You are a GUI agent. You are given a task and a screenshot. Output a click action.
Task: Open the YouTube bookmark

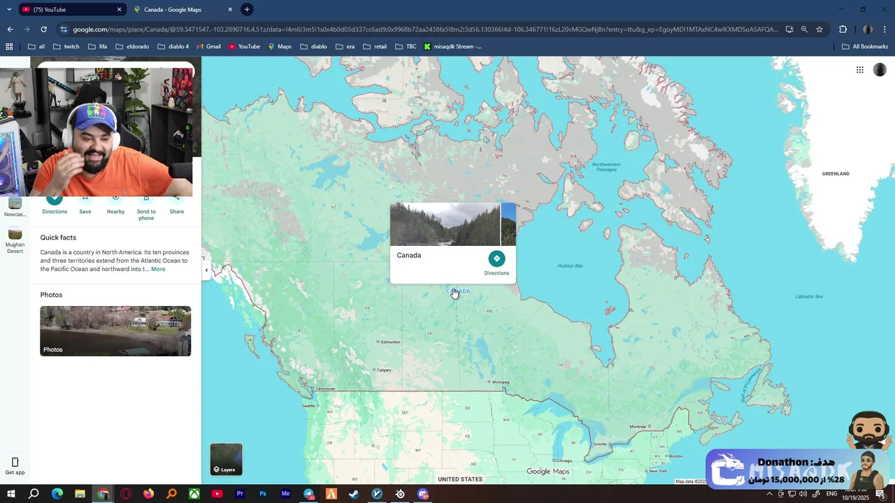coord(244,47)
